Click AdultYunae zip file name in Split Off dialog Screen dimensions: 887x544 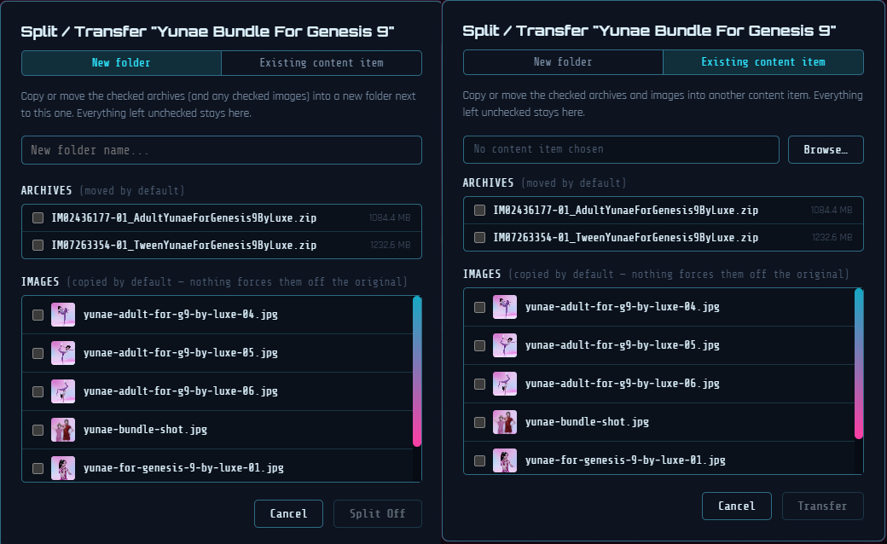pyautogui.click(x=184, y=217)
